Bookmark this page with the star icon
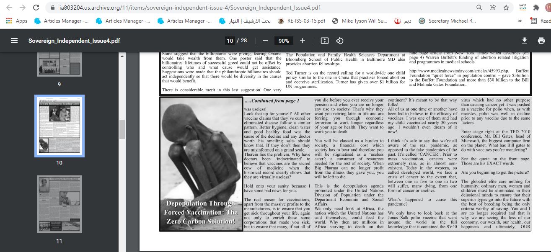This screenshot has width=551, height=252. click(506, 8)
